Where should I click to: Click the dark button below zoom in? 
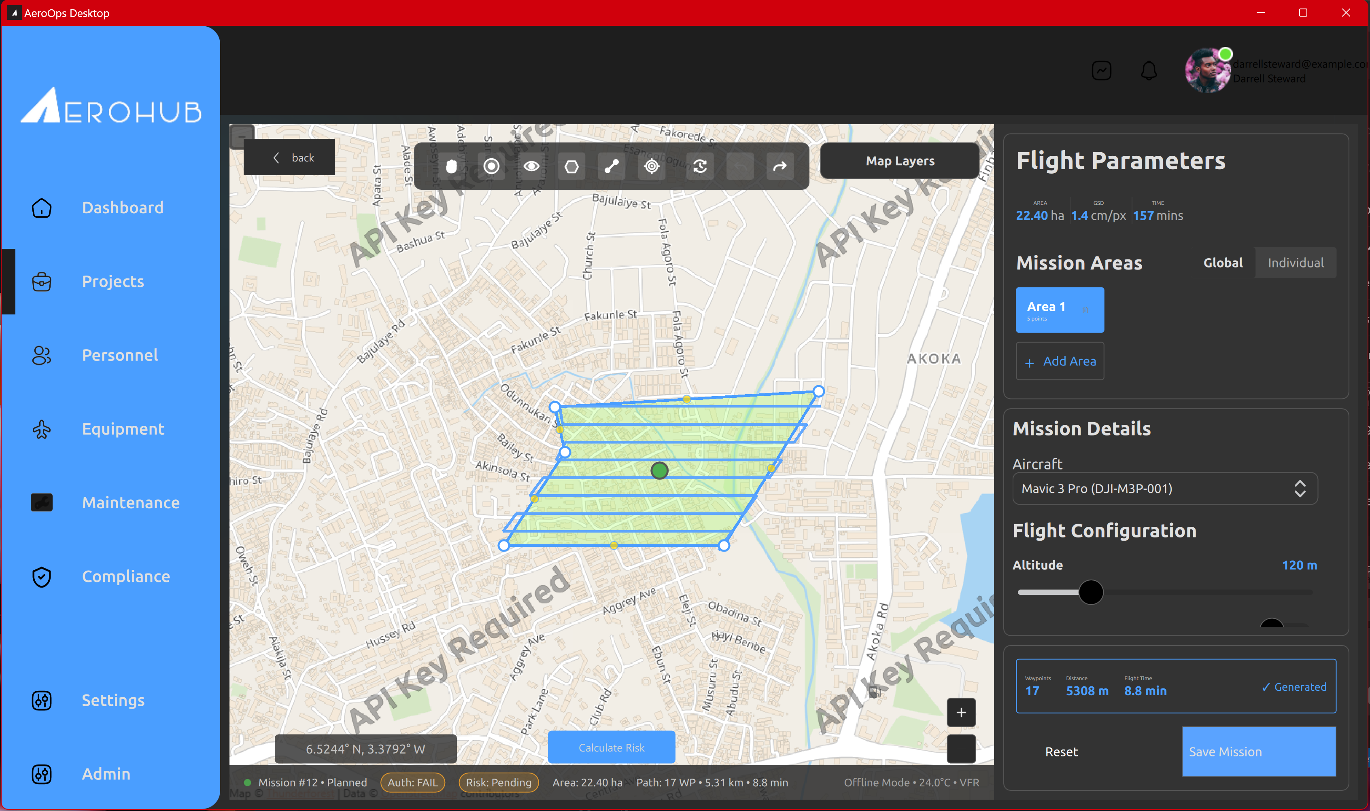[x=961, y=749]
